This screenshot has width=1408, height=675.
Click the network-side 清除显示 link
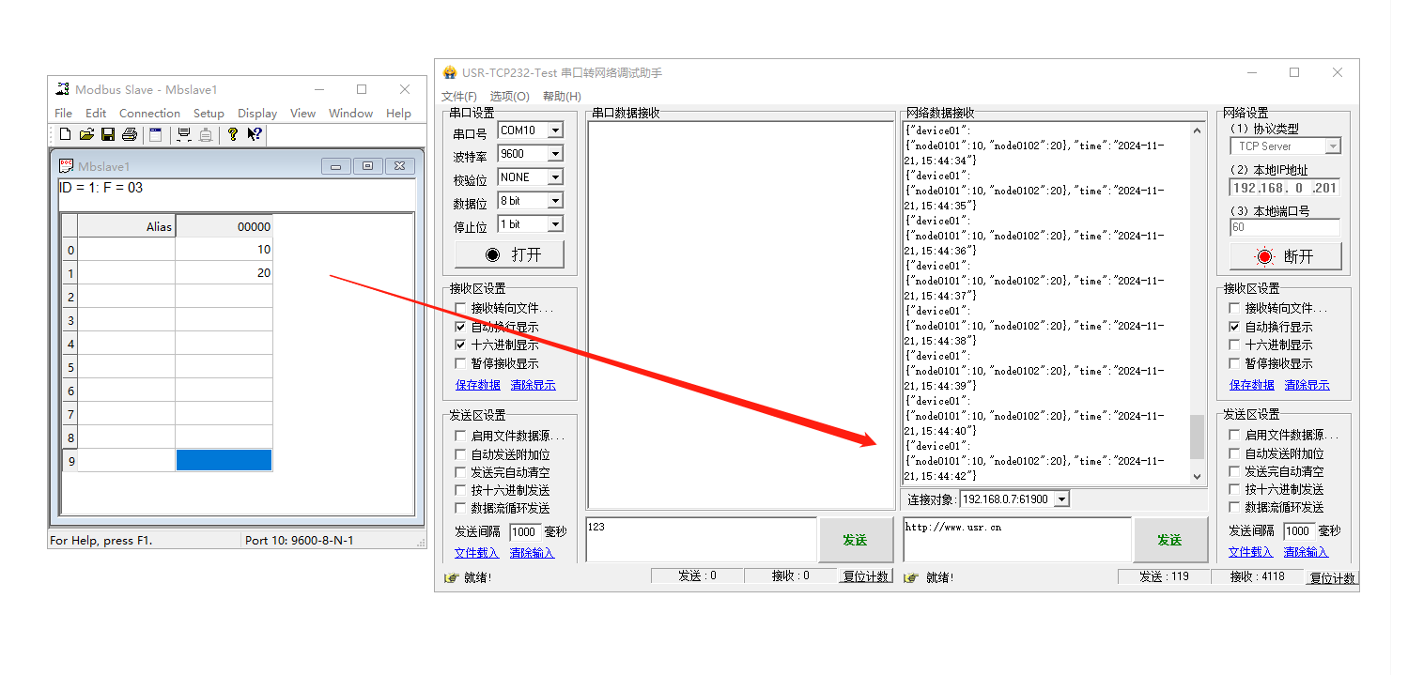[x=1307, y=385]
